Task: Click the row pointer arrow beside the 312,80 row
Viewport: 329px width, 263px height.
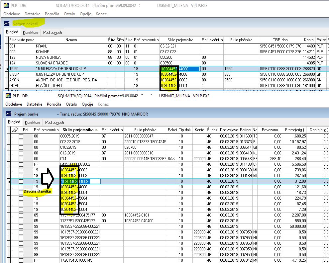Action: 9,181
